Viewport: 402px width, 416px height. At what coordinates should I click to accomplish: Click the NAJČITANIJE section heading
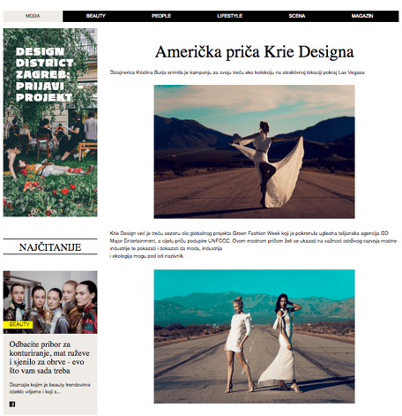coord(50,247)
